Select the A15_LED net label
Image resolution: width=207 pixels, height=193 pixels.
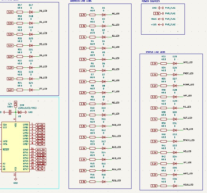click(116, 180)
